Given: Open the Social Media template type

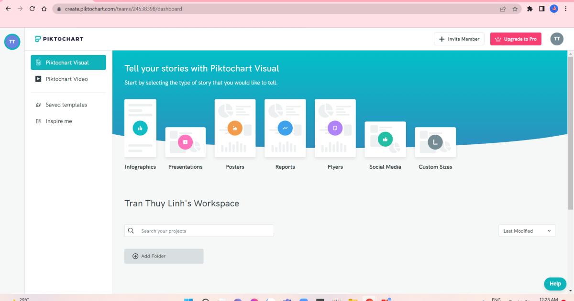Looking at the screenshot, I should [x=385, y=139].
